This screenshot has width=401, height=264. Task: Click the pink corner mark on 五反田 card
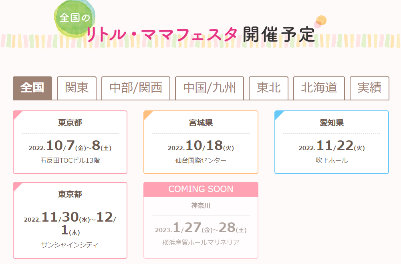click(17, 115)
